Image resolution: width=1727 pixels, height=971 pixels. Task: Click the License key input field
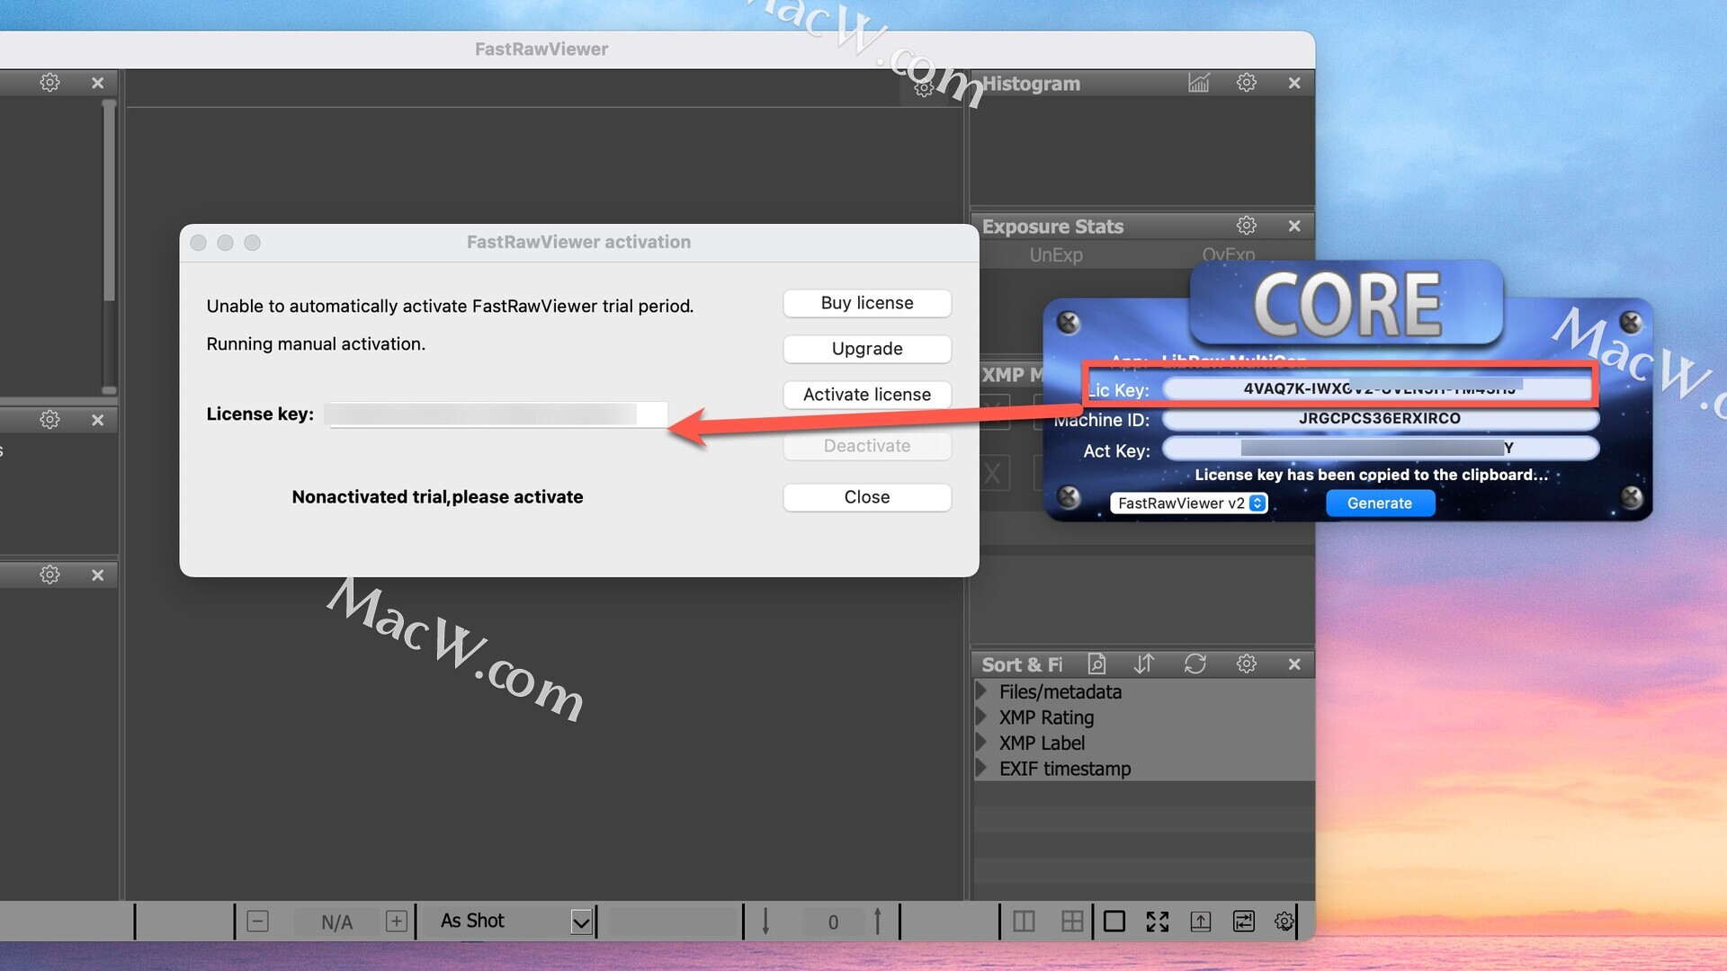click(x=497, y=414)
